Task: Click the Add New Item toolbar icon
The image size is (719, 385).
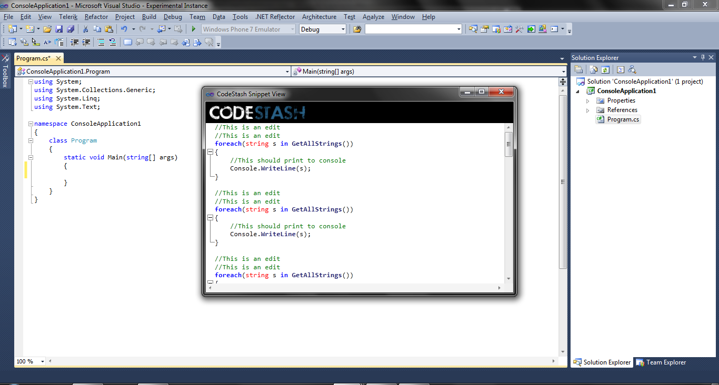Action: [30, 29]
